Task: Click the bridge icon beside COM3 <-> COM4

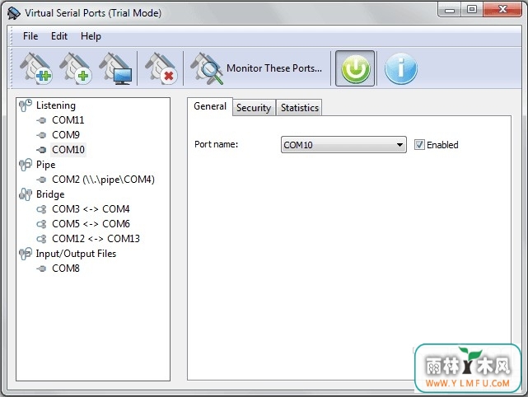Action: tap(41, 209)
